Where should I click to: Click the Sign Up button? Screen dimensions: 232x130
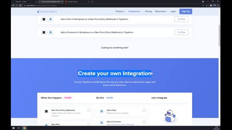pyautogui.click(x=186, y=11)
